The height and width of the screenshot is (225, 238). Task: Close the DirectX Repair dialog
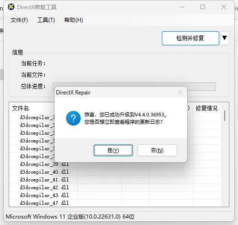pos(180,92)
